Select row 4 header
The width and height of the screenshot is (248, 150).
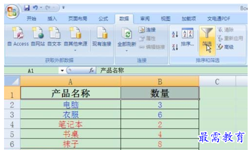point(12,124)
